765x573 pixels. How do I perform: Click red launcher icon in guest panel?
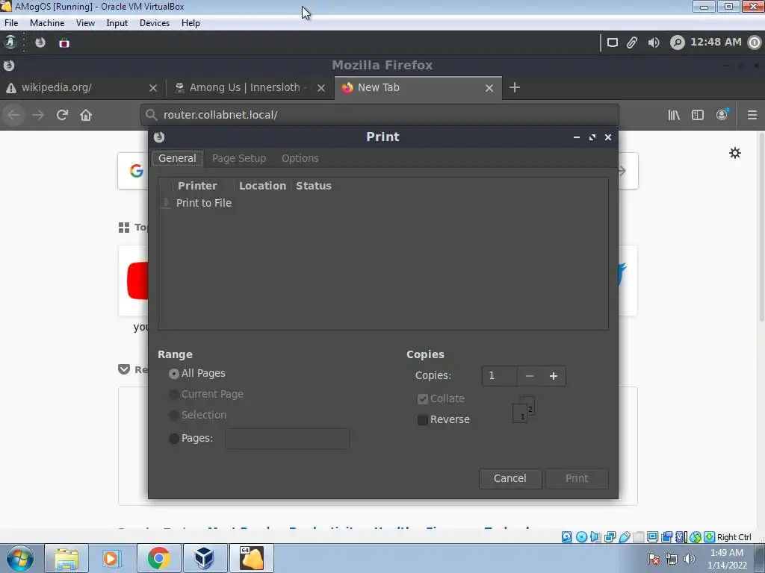pos(64,43)
